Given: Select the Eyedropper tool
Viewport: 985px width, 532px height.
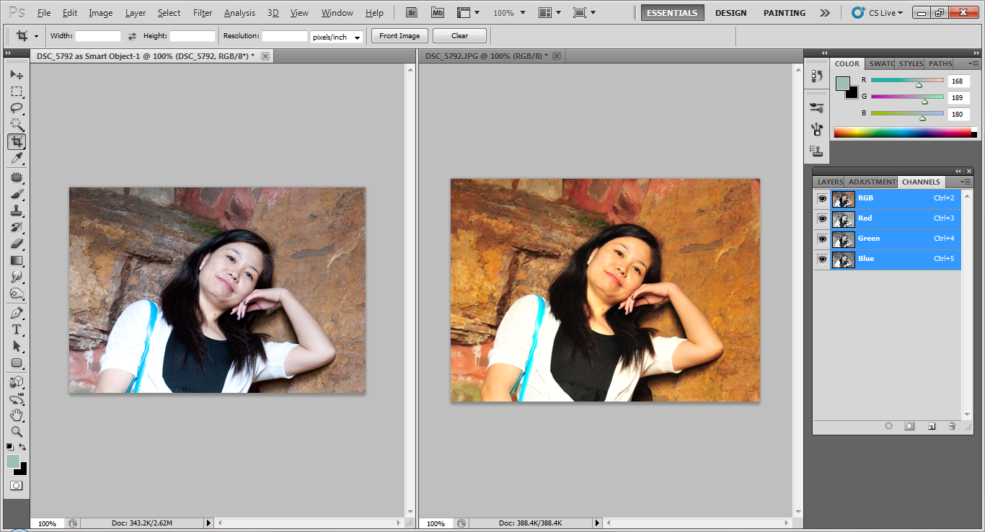Looking at the screenshot, I should click(x=17, y=158).
